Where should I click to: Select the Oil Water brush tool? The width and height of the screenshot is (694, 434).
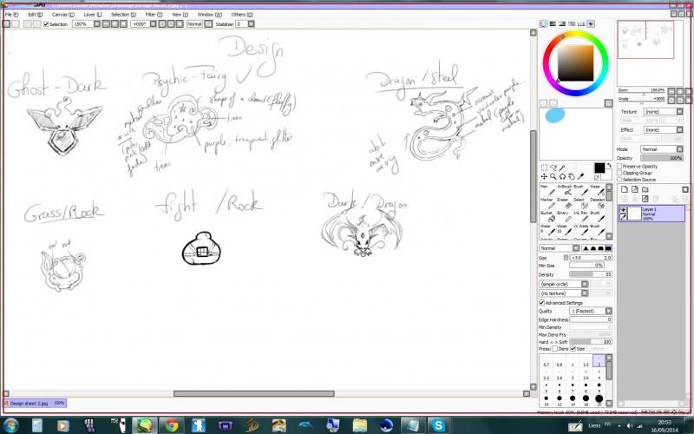tap(580, 229)
